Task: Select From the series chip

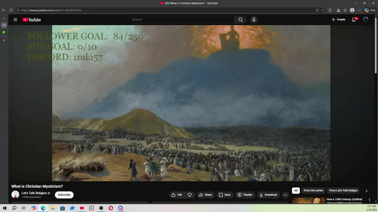Action: tap(313, 191)
